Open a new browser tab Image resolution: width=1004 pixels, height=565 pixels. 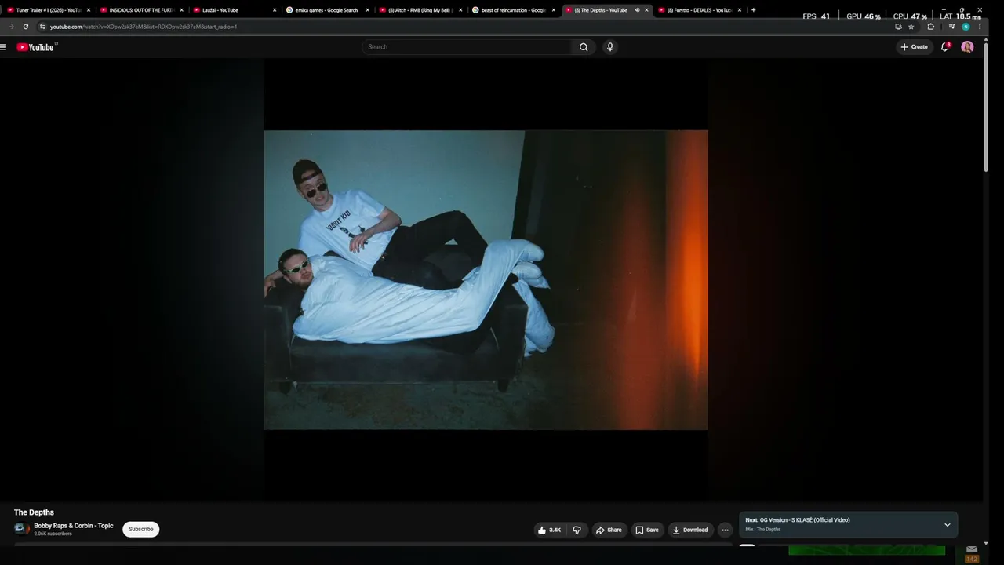click(754, 10)
